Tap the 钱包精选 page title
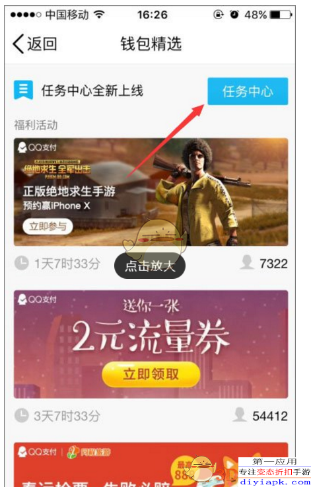Image resolution: width=311 pixels, height=487 pixels. point(151,44)
